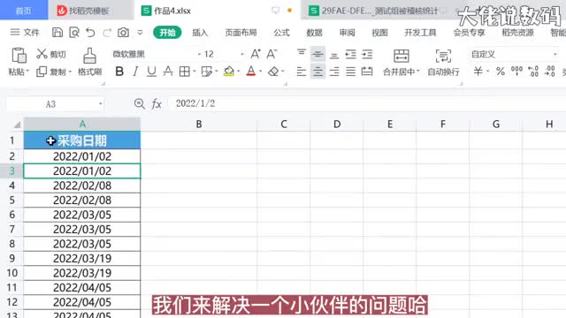Click the fx insert function button
Image resolution: width=566 pixels, height=318 pixels.
pos(157,104)
